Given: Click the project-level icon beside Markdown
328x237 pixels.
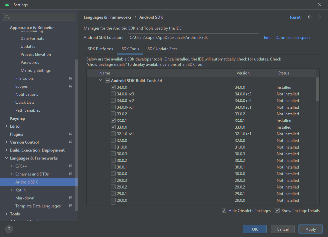Looking at the screenshot, I should (x=71, y=198).
